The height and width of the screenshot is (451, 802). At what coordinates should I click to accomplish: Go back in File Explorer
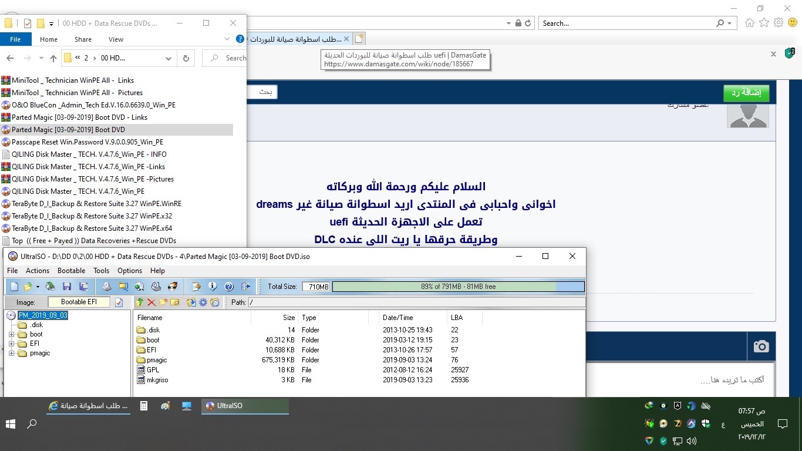9,58
